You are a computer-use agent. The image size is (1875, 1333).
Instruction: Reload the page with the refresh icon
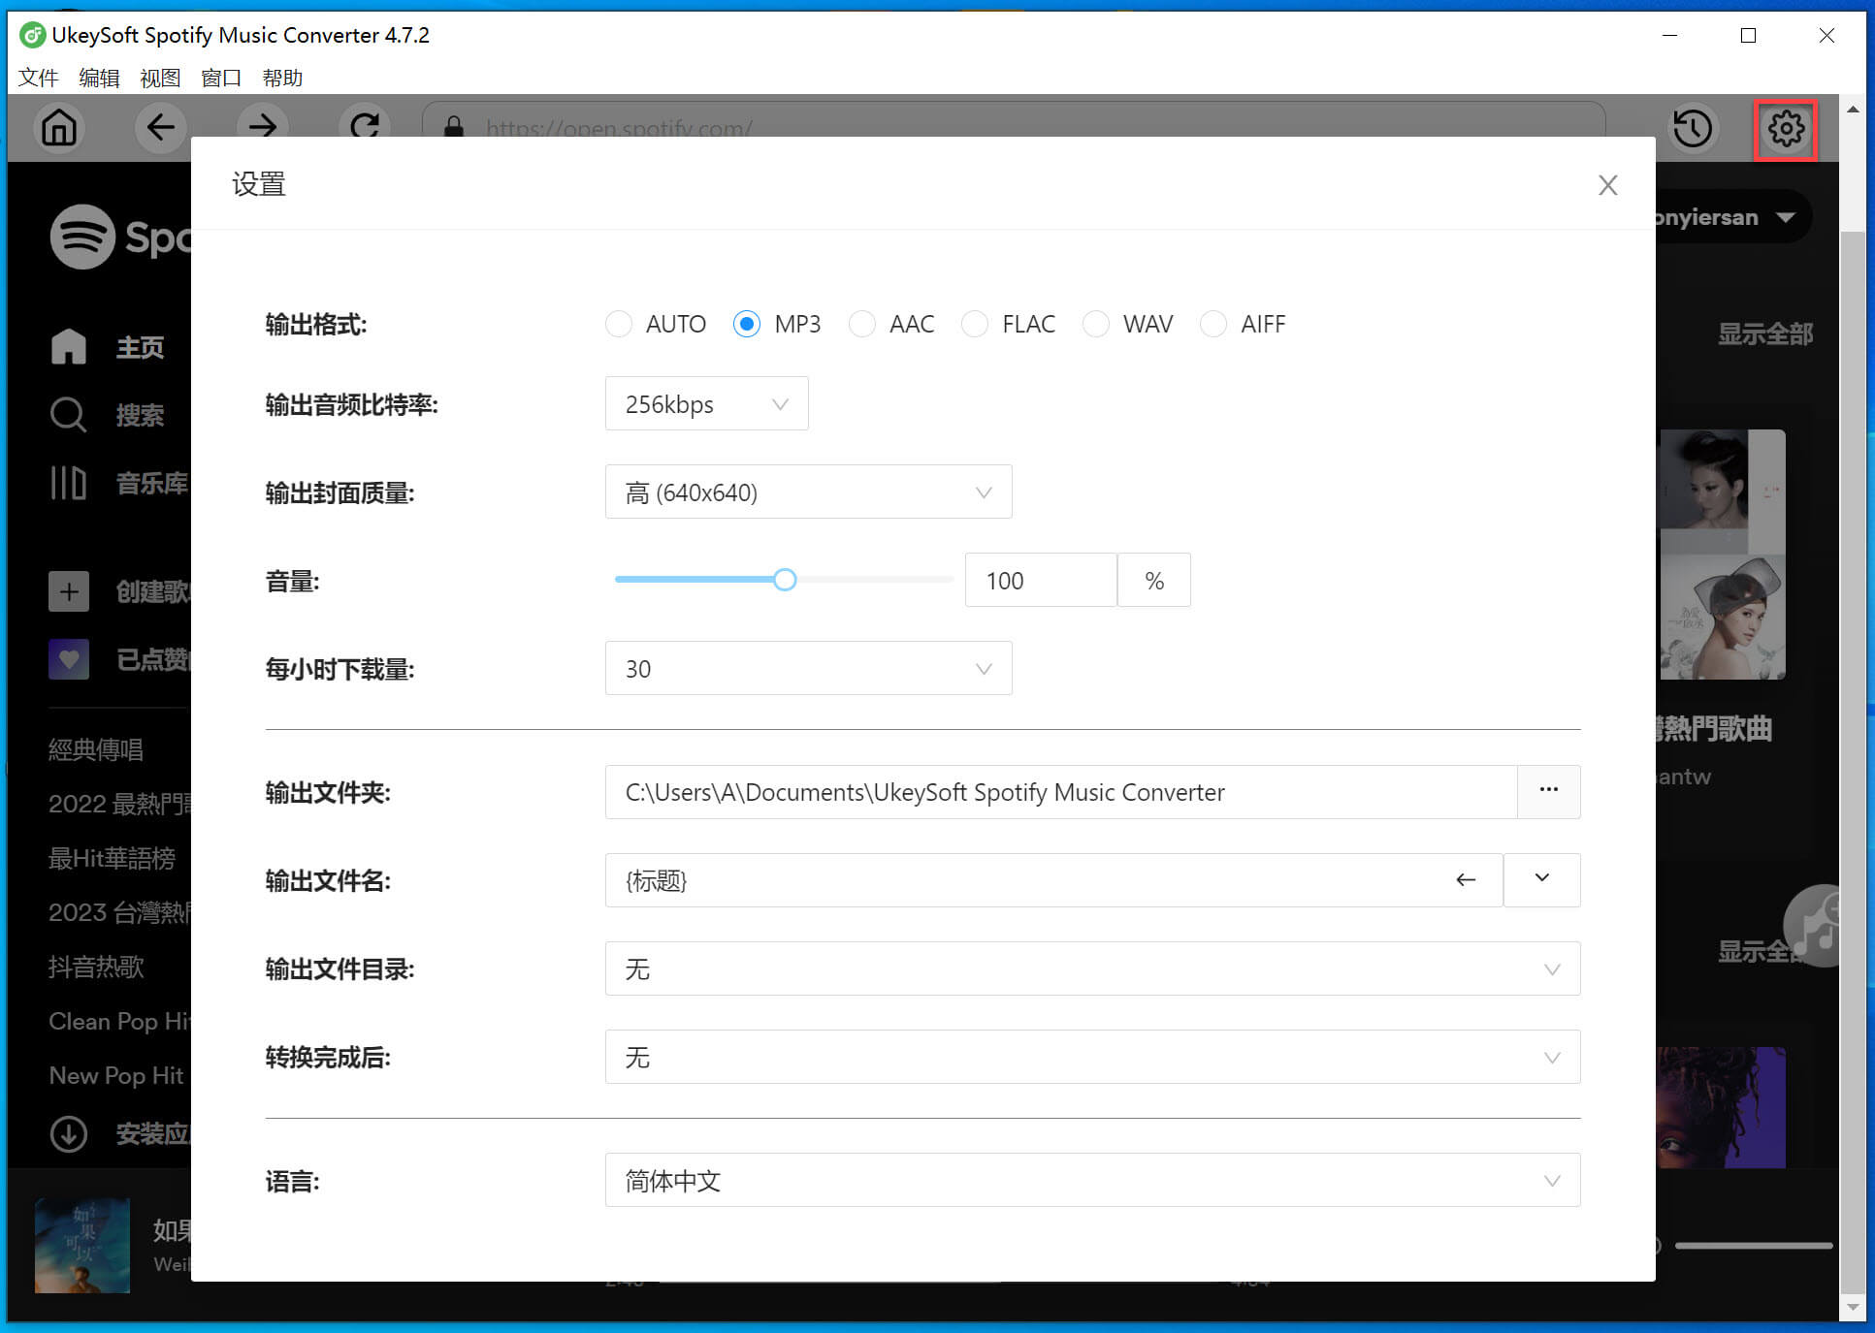pyautogui.click(x=365, y=128)
